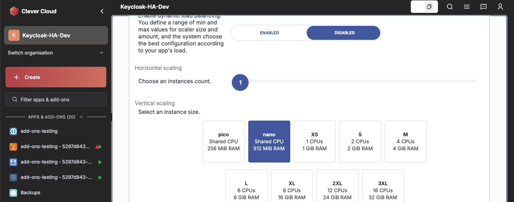Enable dynamic load balancing with ENABLED
Viewport: 514px width, 202px height.
pyautogui.click(x=269, y=33)
